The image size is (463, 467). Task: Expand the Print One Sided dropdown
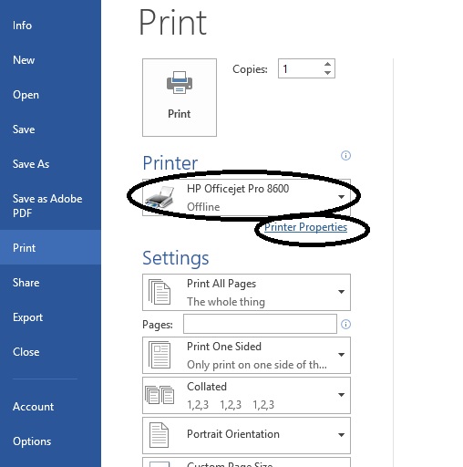[246, 355]
